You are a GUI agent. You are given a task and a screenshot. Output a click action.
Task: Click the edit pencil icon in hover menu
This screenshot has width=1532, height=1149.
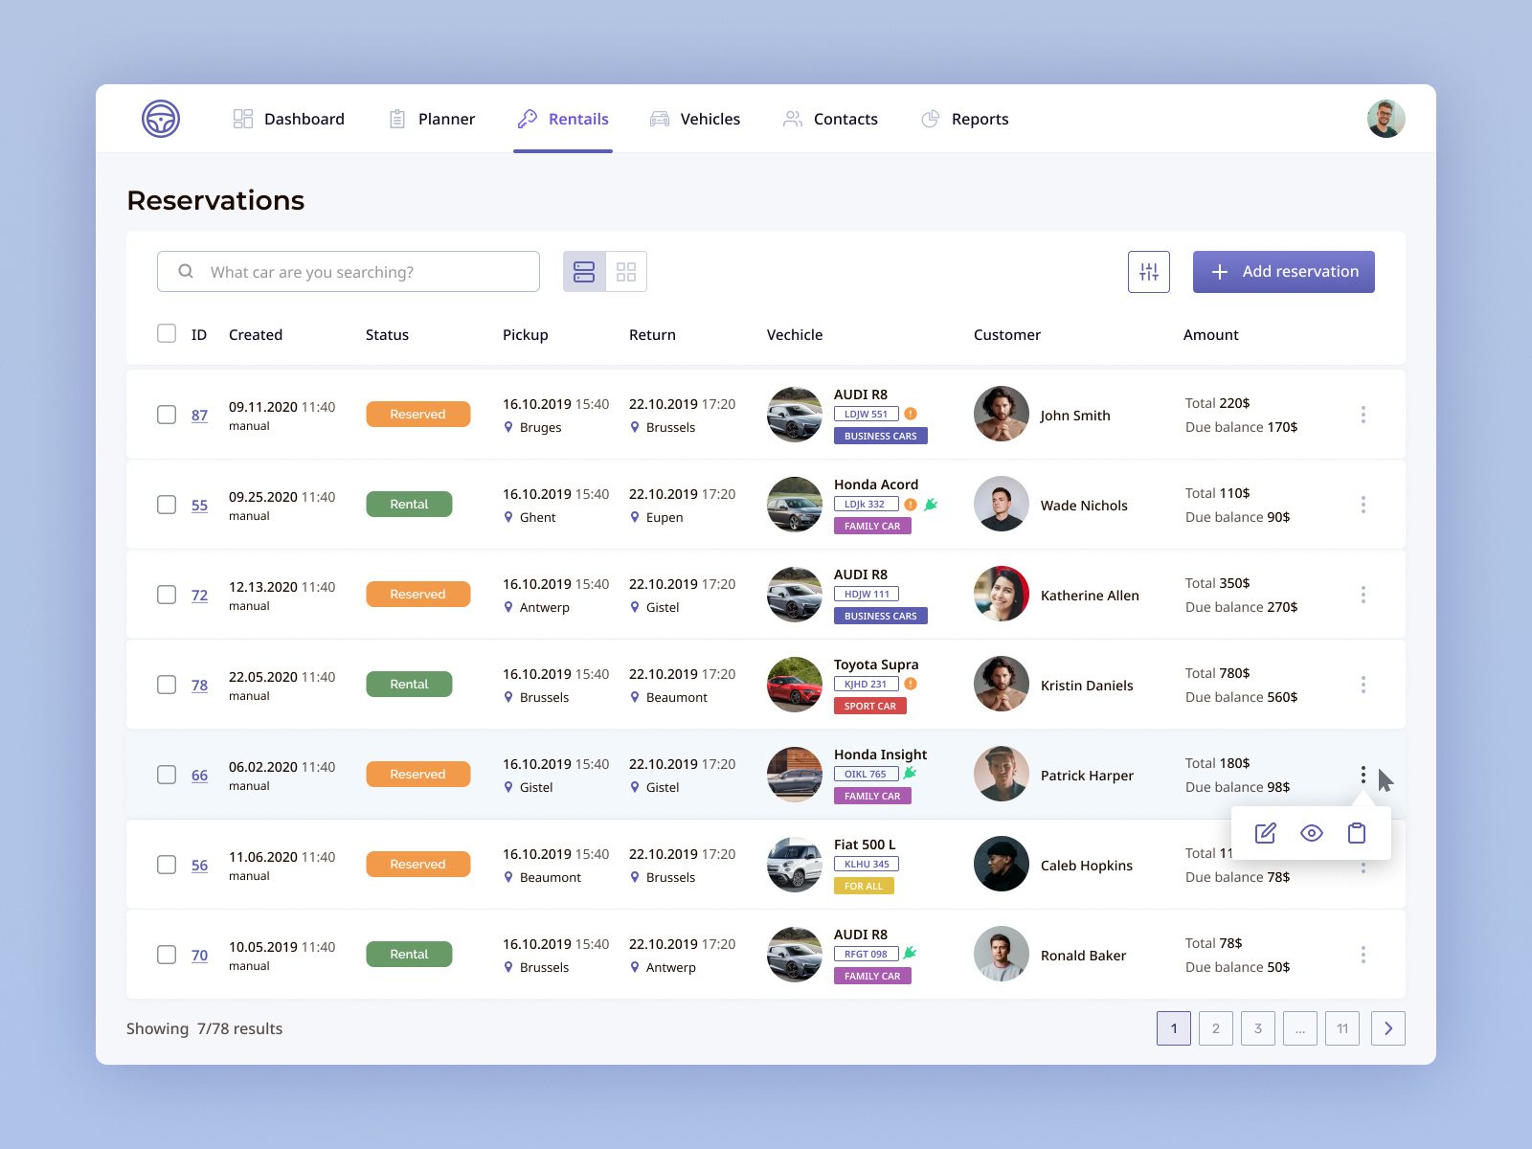click(x=1265, y=833)
